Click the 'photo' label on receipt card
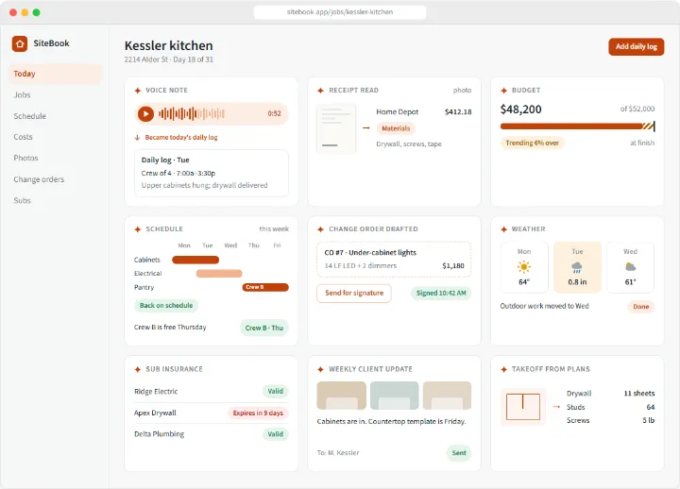 462,91
